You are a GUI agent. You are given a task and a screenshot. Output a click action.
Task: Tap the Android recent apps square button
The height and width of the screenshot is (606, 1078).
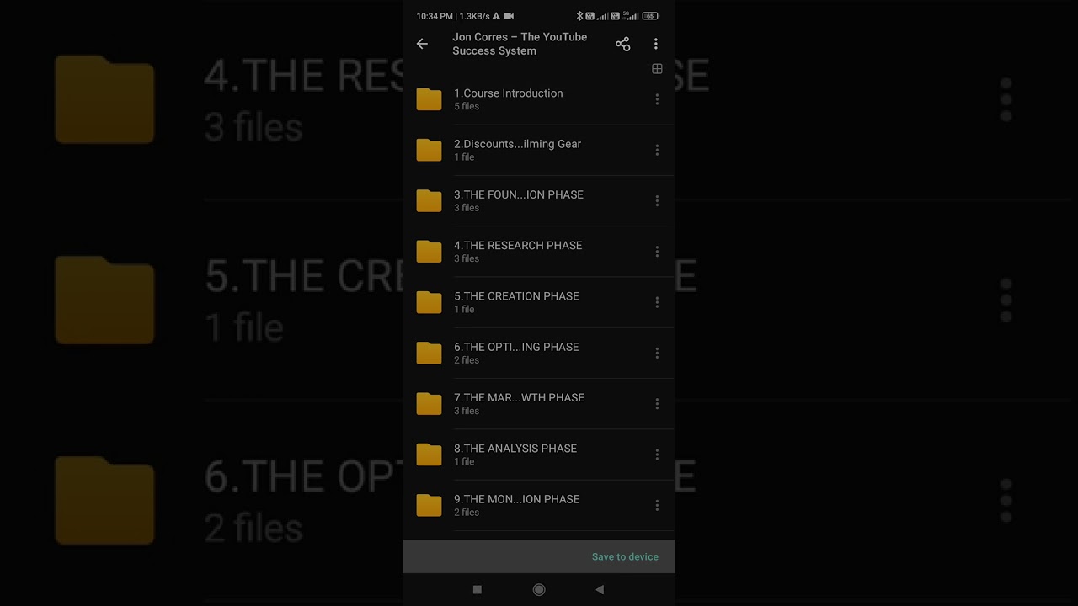478,590
